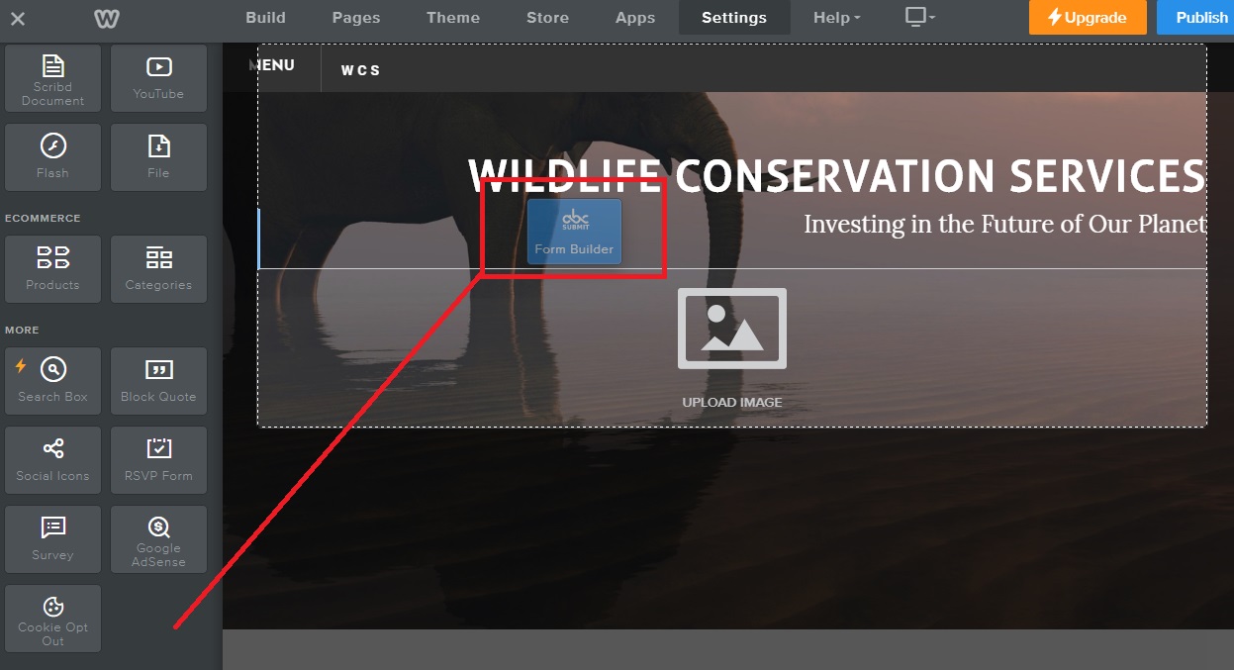The image size is (1234, 670).
Task: Select the Scribd Document element
Action: pos(52,78)
